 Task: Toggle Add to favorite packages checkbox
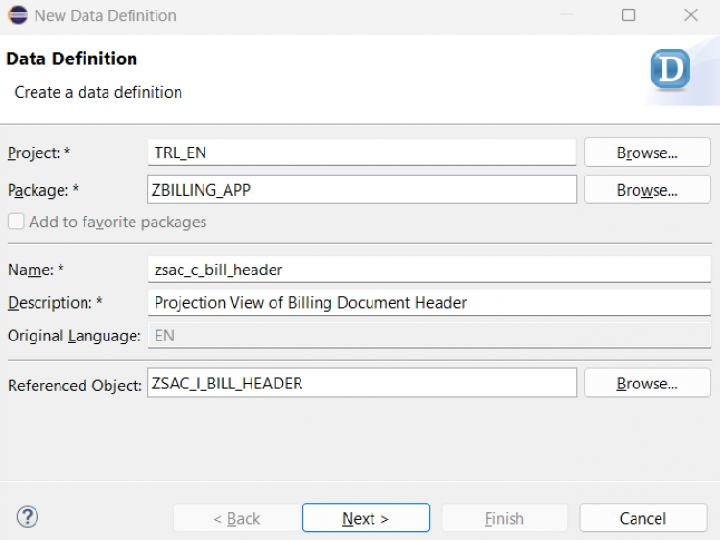16,222
